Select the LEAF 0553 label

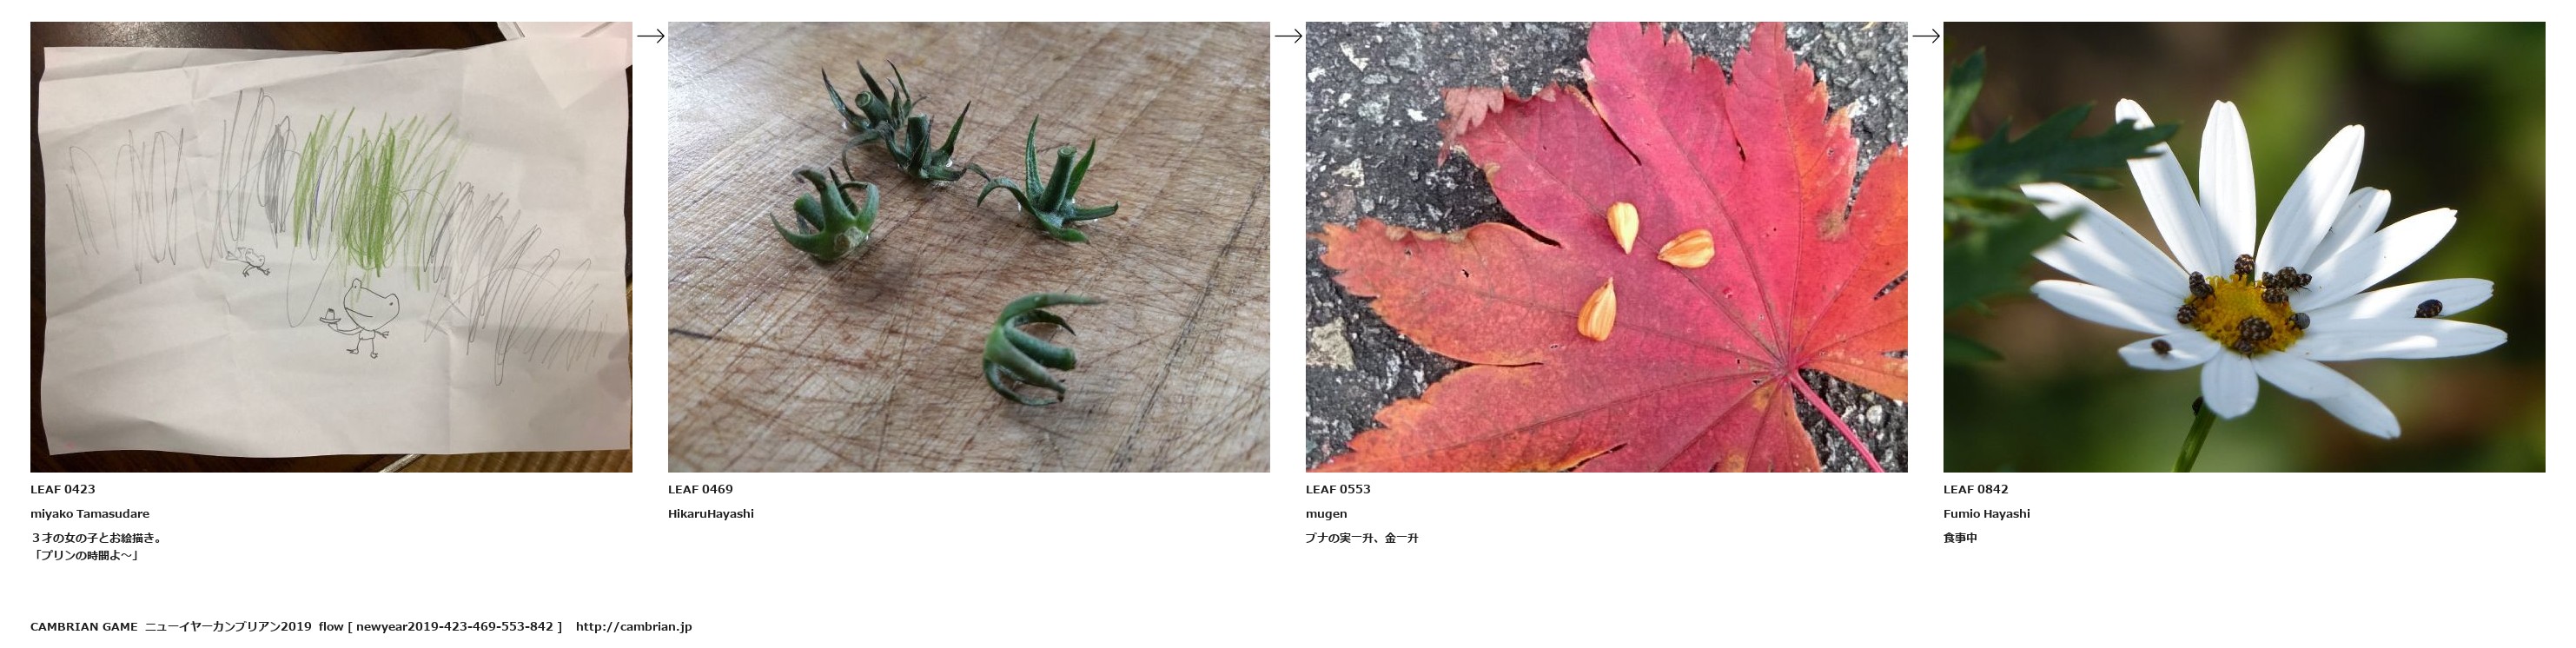(x=1338, y=489)
